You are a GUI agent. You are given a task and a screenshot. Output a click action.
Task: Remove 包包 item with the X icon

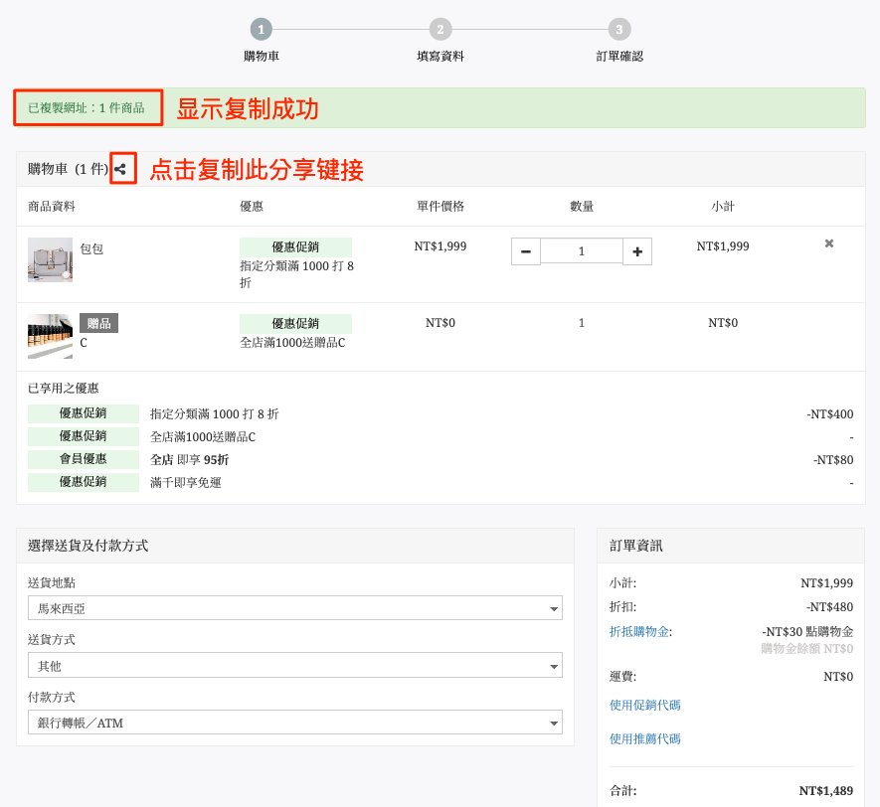(829, 243)
